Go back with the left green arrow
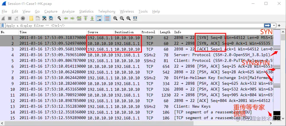 [x=66, y=18]
